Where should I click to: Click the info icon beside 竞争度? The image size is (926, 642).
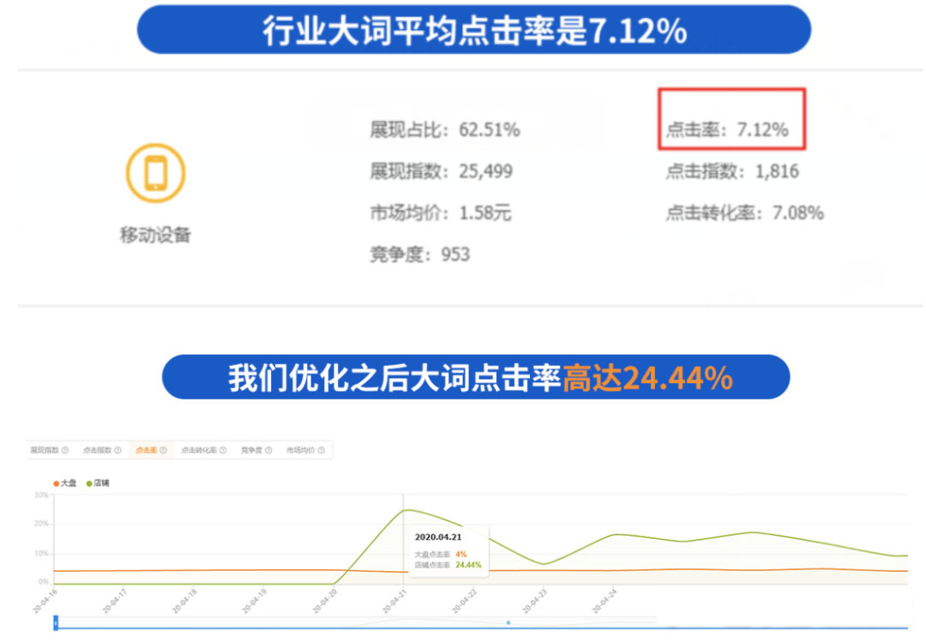point(268,448)
